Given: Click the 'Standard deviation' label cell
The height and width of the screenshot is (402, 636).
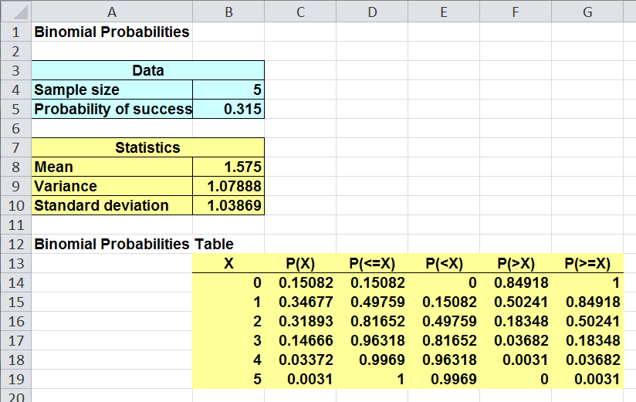Looking at the screenshot, I should 112,205.
